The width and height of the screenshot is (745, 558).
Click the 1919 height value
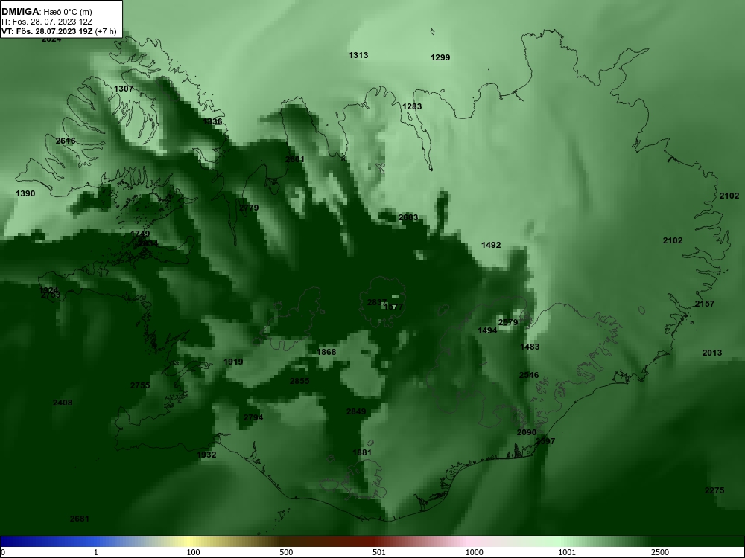click(233, 362)
